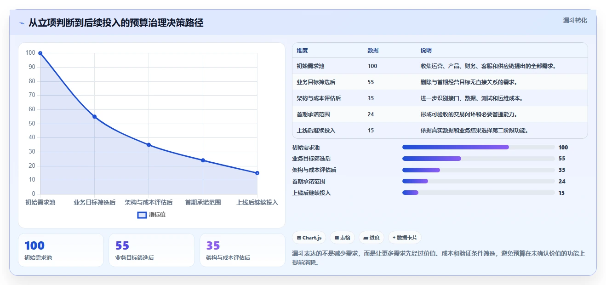Click the table data cell showing 15
Image resolution: width=606 pixels, height=285 pixels.
click(371, 131)
